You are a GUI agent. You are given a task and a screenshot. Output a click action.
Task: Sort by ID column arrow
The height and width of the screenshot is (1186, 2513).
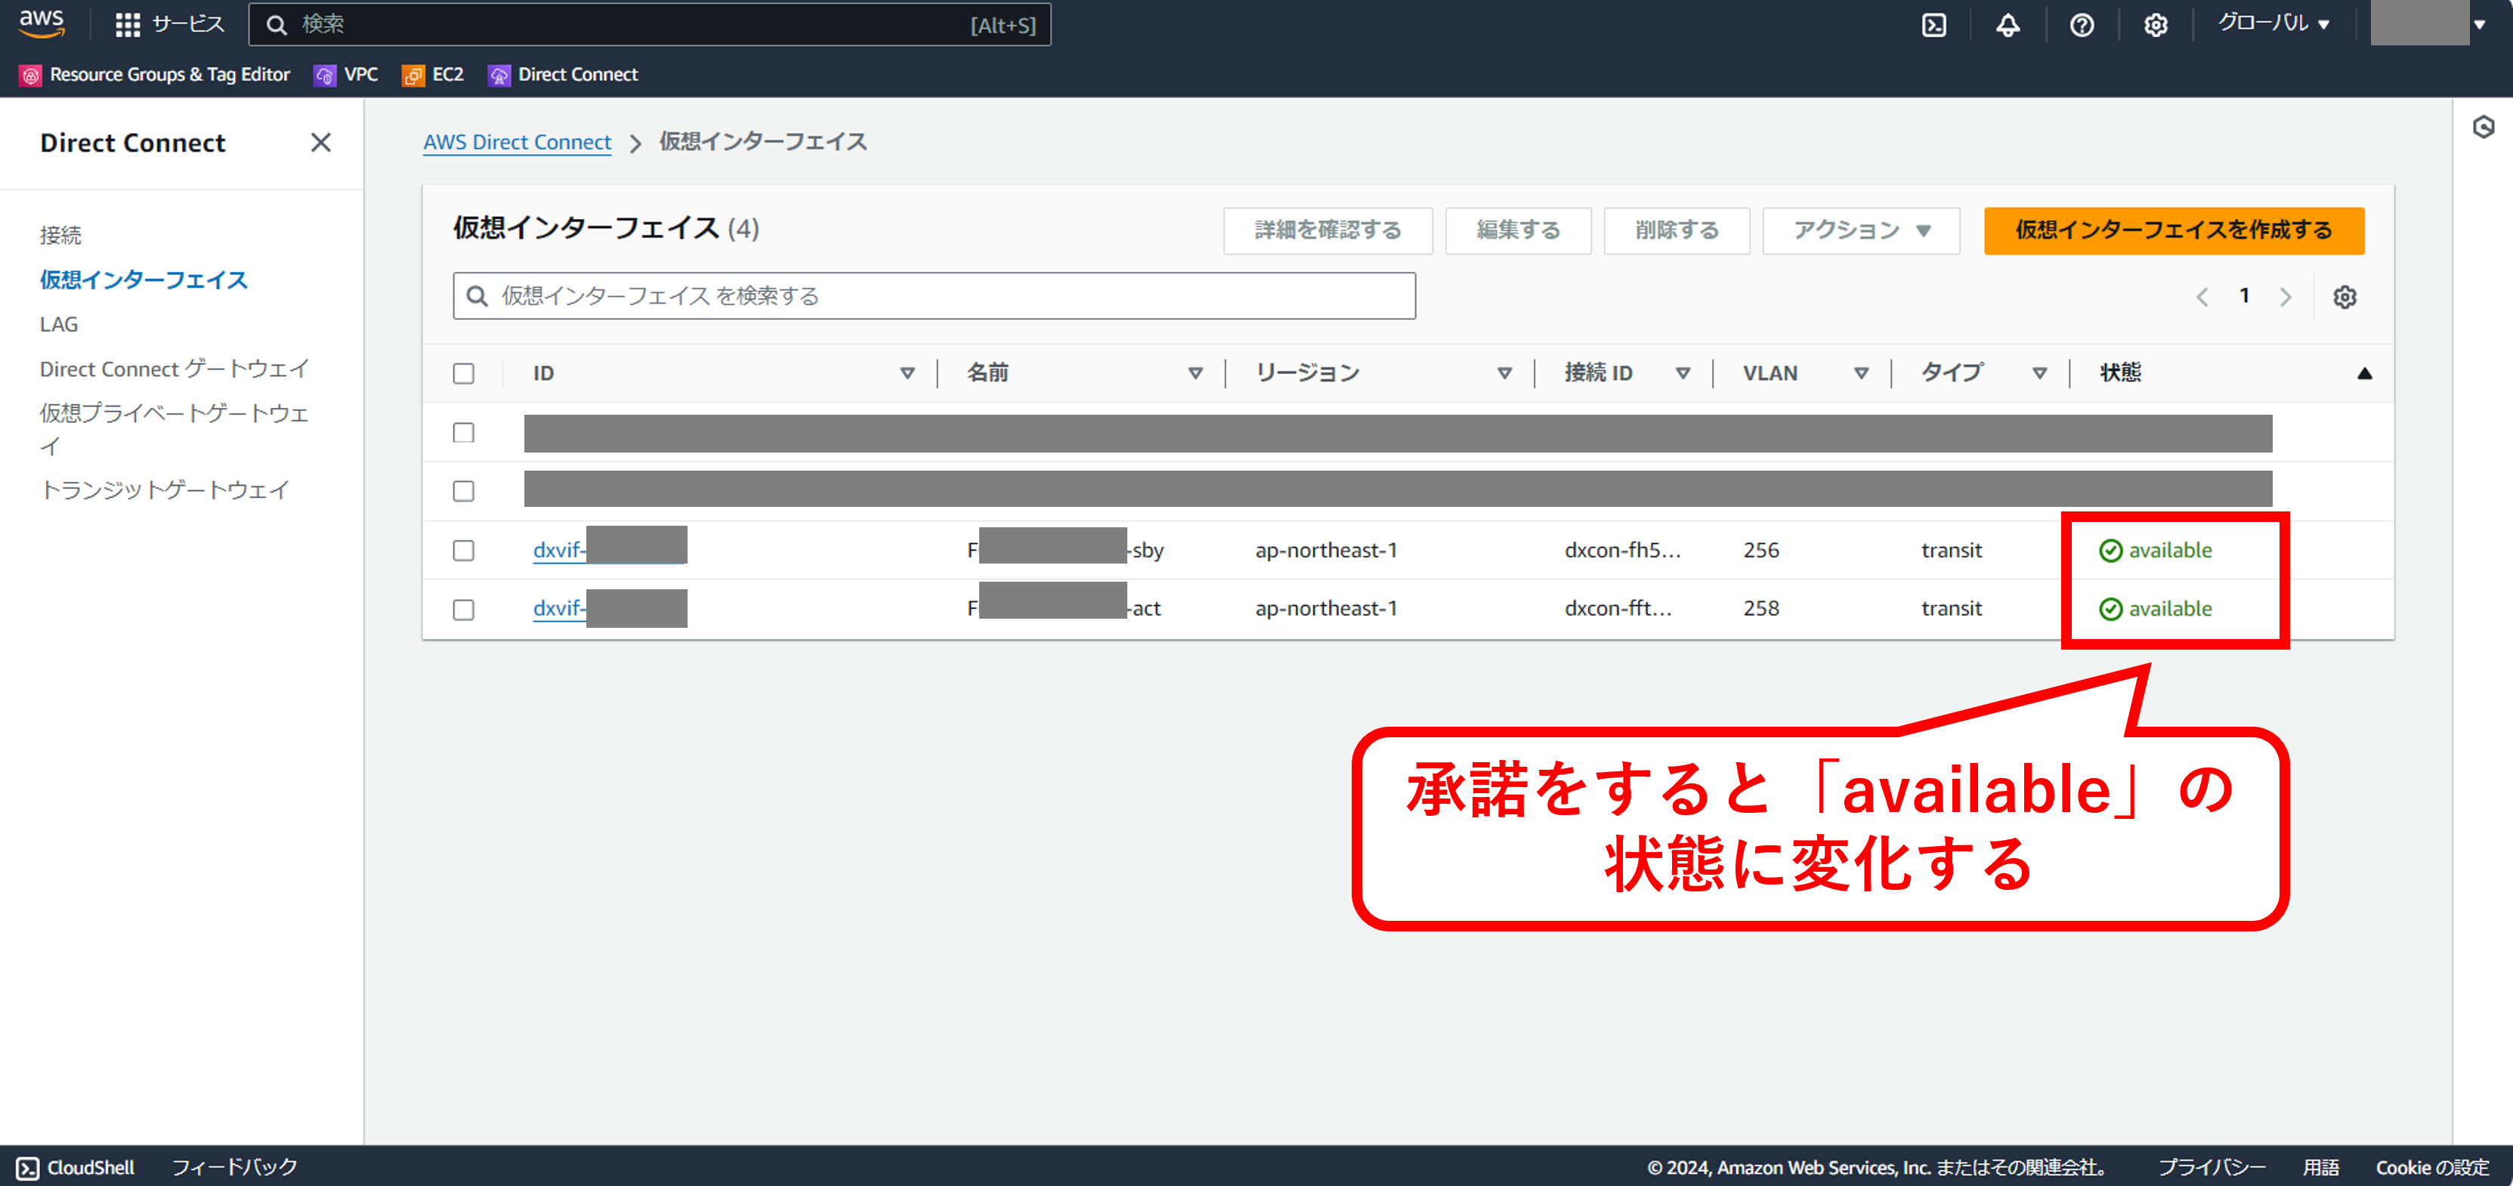pyautogui.click(x=907, y=372)
